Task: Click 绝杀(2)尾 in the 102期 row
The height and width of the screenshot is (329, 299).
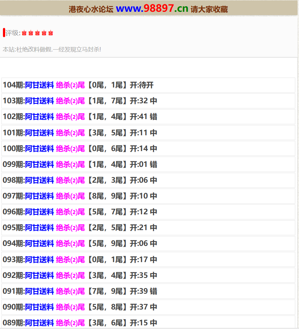Action: point(70,117)
